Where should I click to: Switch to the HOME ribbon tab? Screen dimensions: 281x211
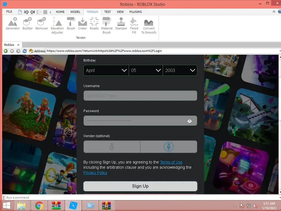(60, 12)
